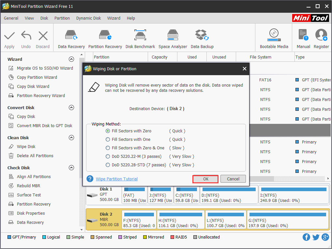The image size is (332, 249).
Task: Start the Copy Disk Wizard
Action: pyautogui.click(x=29, y=86)
